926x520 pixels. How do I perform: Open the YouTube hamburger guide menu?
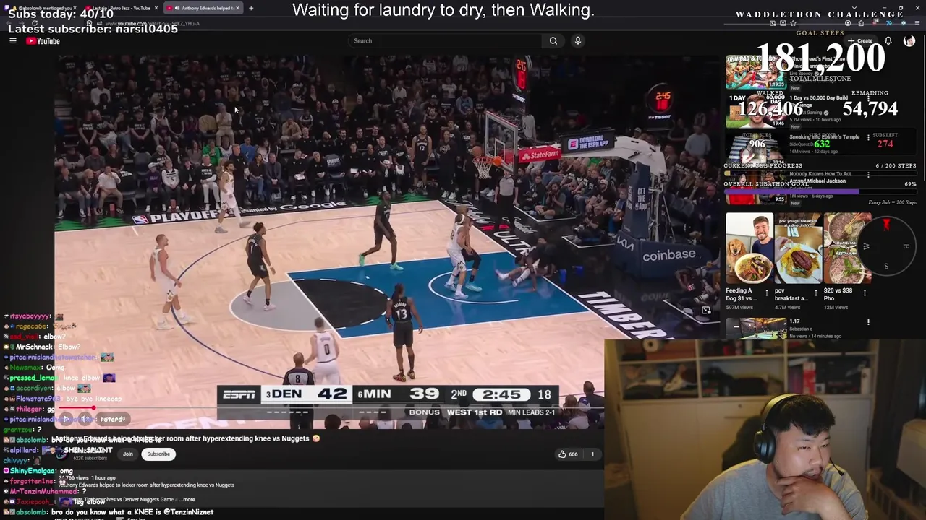point(12,41)
